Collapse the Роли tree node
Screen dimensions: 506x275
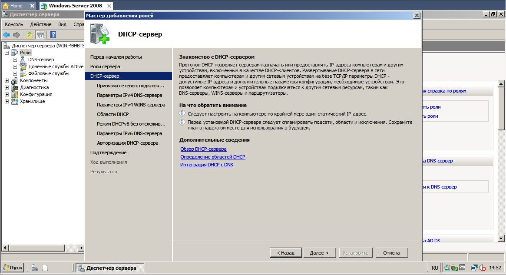click(7, 53)
